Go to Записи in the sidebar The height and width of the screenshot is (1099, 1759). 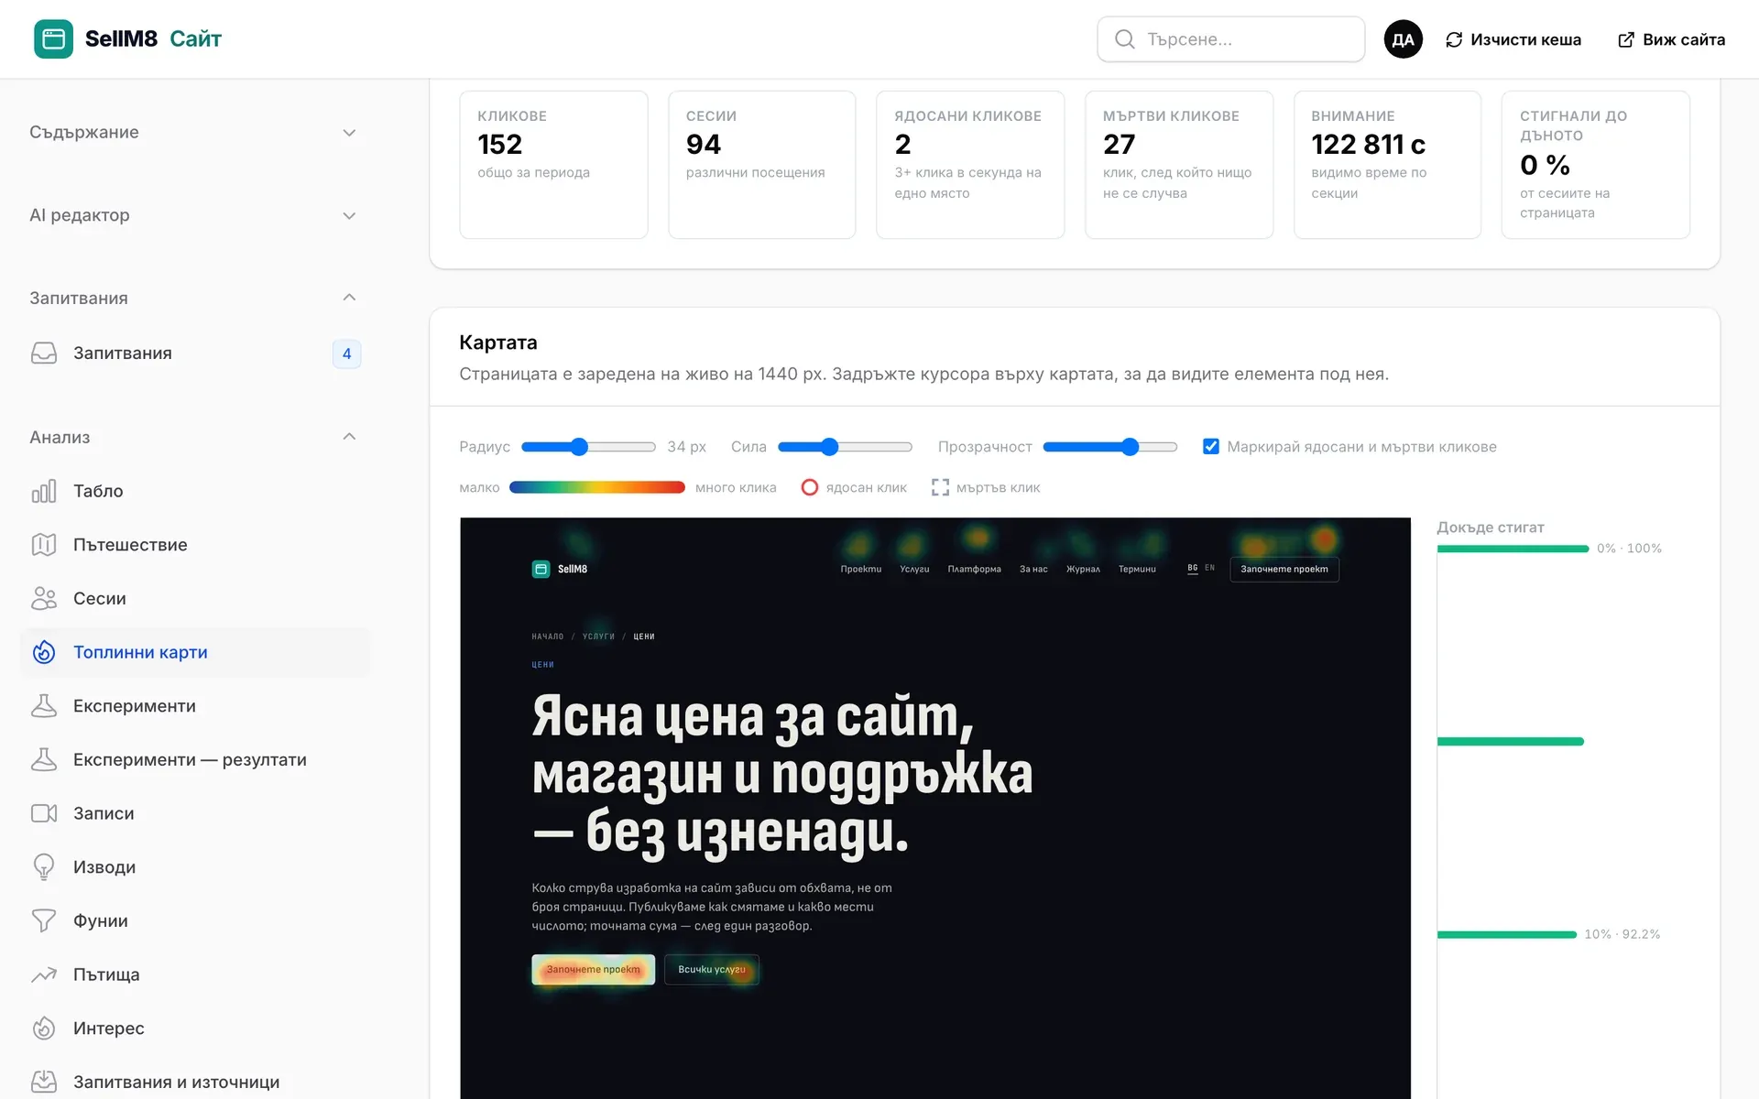tap(194, 813)
